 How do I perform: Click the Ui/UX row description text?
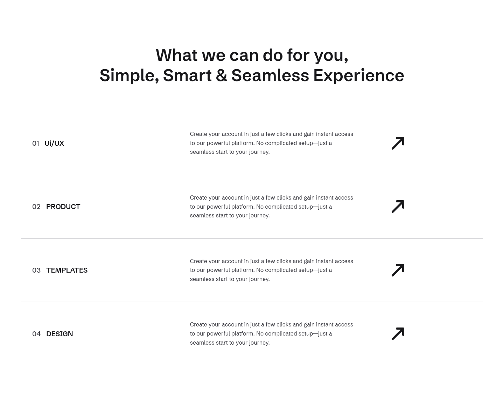272,143
